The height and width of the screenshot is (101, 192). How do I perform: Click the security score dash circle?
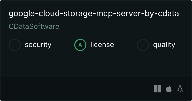click(15, 45)
